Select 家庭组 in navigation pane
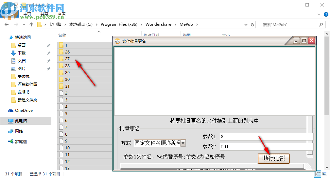Screen dimensions: 330x178 [21, 142]
